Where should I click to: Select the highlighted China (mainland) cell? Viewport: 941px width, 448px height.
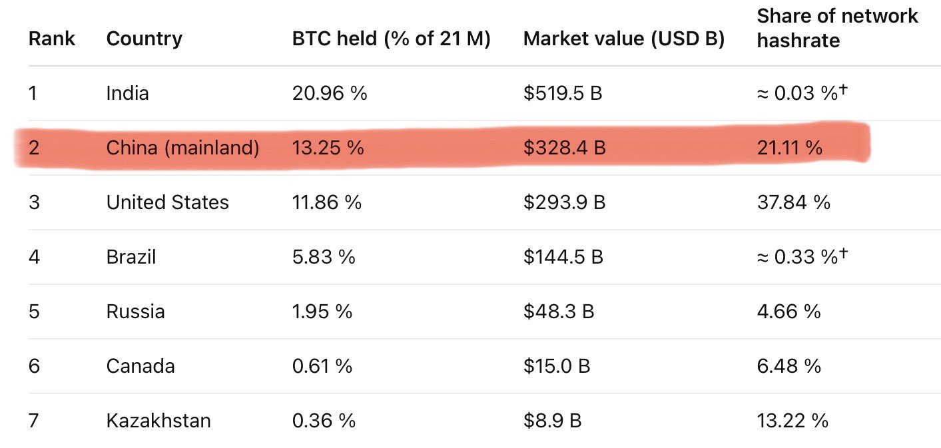(x=182, y=148)
